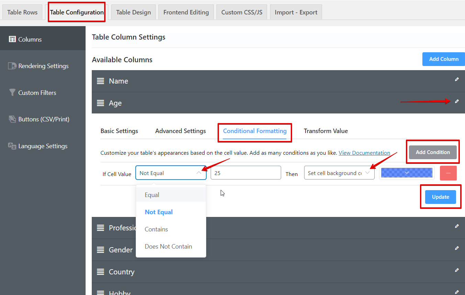Open the Advanced Settings tab

pyautogui.click(x=180, y=131)
